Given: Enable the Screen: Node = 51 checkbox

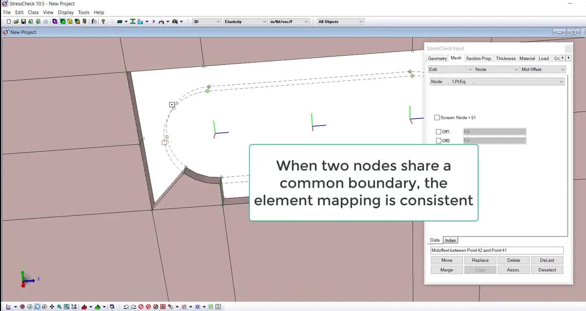Looking at the screenshot, I should (x=436, y=117).
